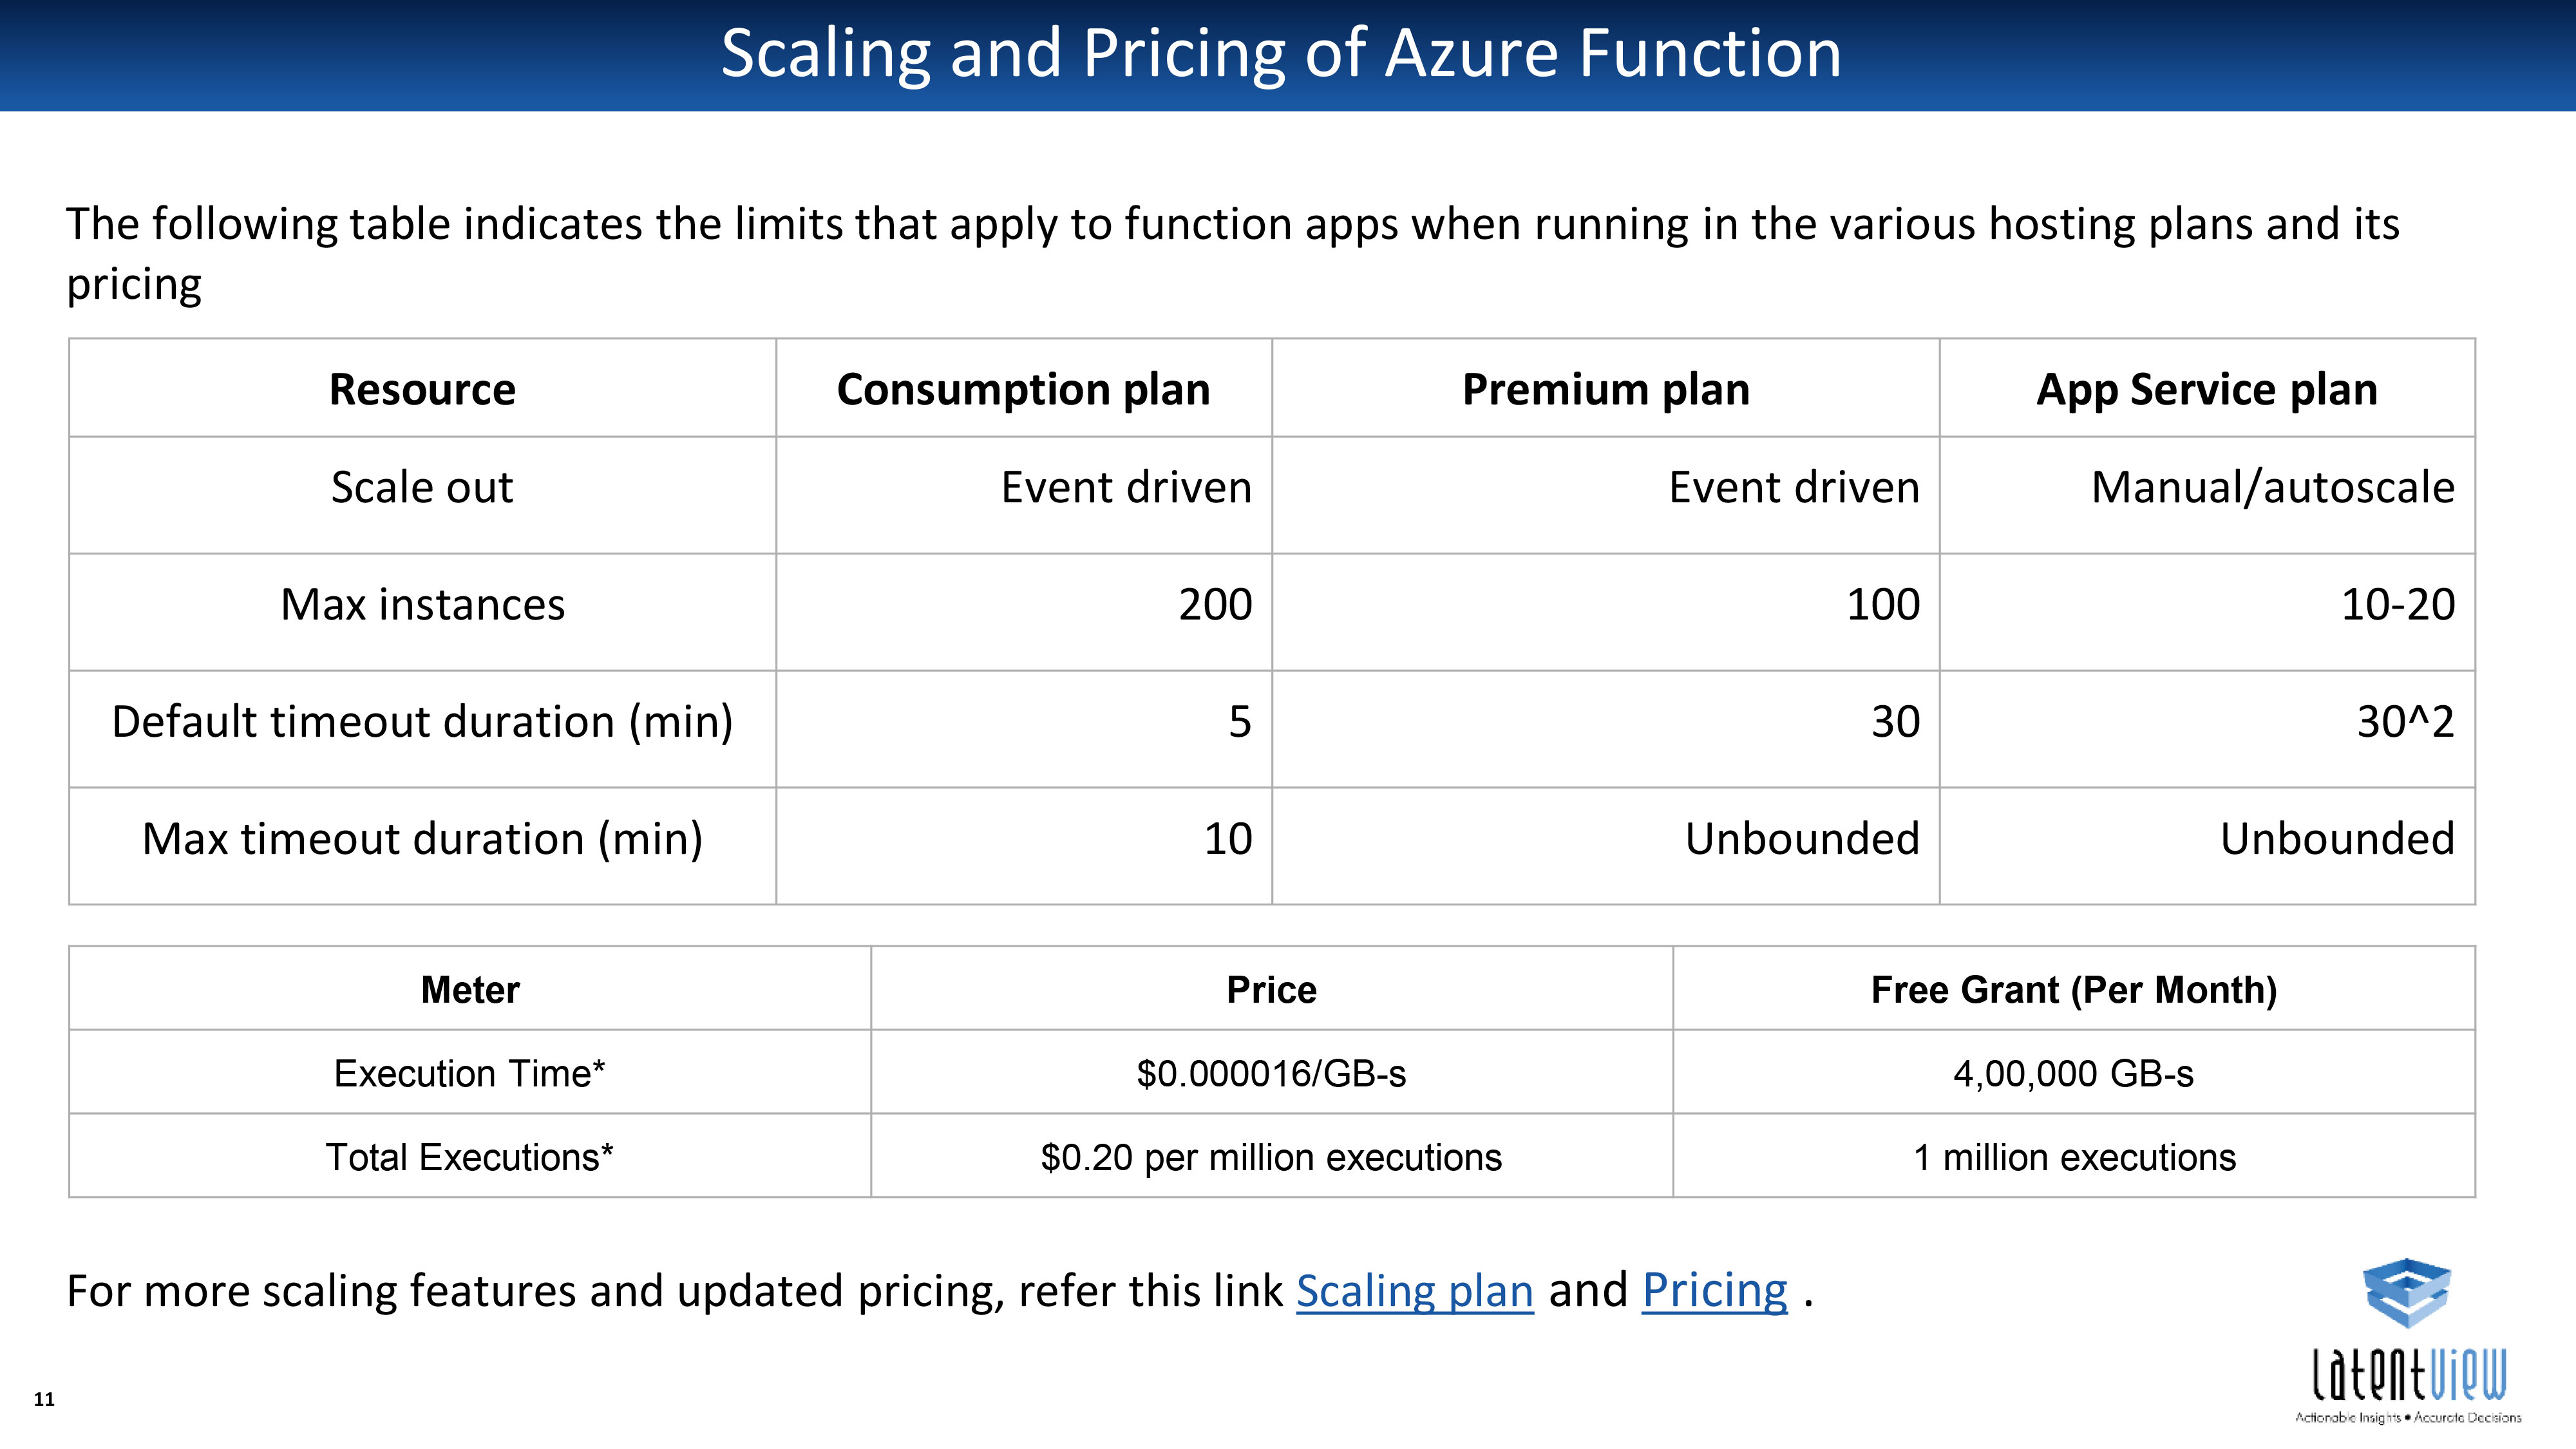This screenshot has width=2576, height=1449.
Task: Select the $0.000016/GB-s price cell
Action: point(1271,1072)
